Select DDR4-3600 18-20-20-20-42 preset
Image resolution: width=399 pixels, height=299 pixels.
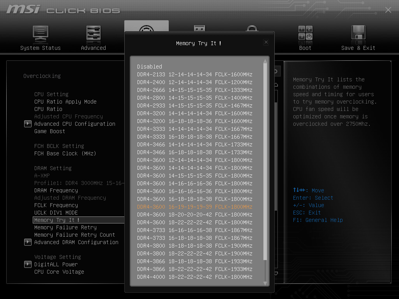click(x=195, y=215)
